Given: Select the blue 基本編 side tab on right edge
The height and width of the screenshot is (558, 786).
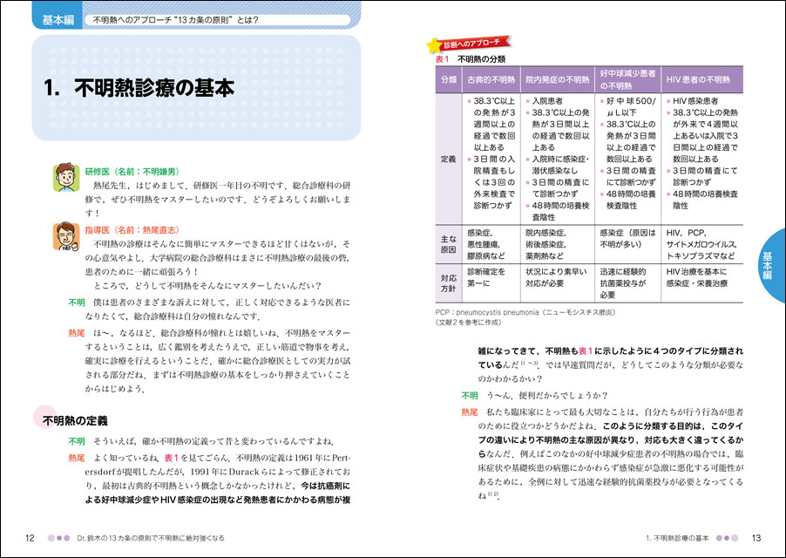Looking at the screenshot, I should pos(769,263).
